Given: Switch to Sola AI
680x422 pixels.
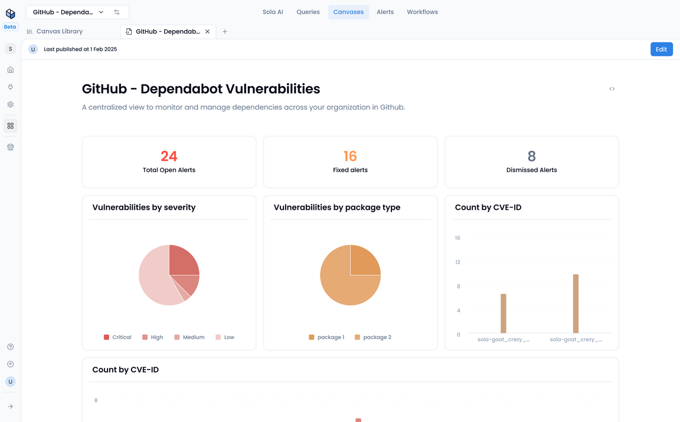Looking at the screenshot, I should [273, 12].
